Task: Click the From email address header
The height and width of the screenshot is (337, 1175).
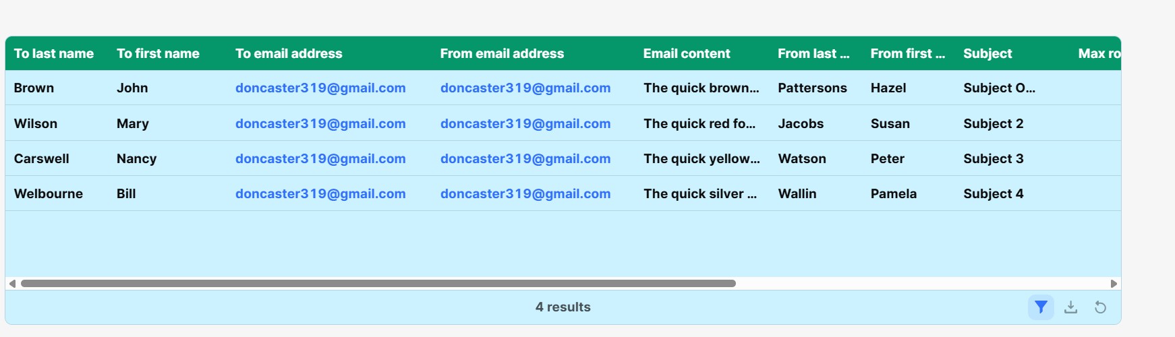Action: click(x=502, y=54)
